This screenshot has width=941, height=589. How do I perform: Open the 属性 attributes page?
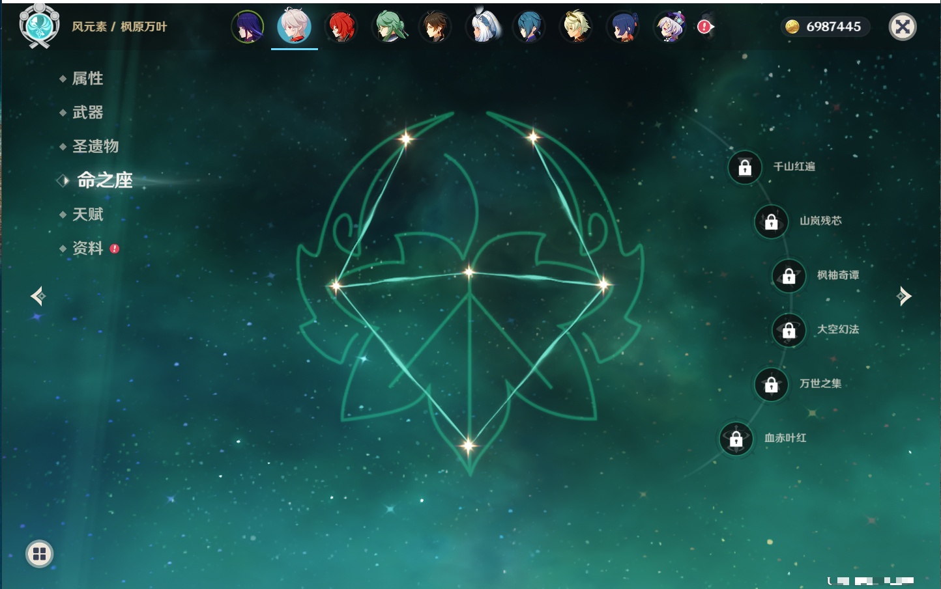pos(87,79)
